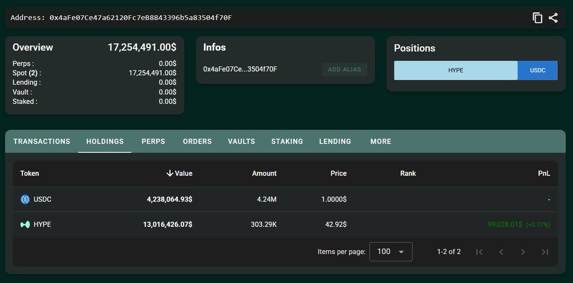Sort holdings by Token column header
The image size is (573, 283).
30,173
